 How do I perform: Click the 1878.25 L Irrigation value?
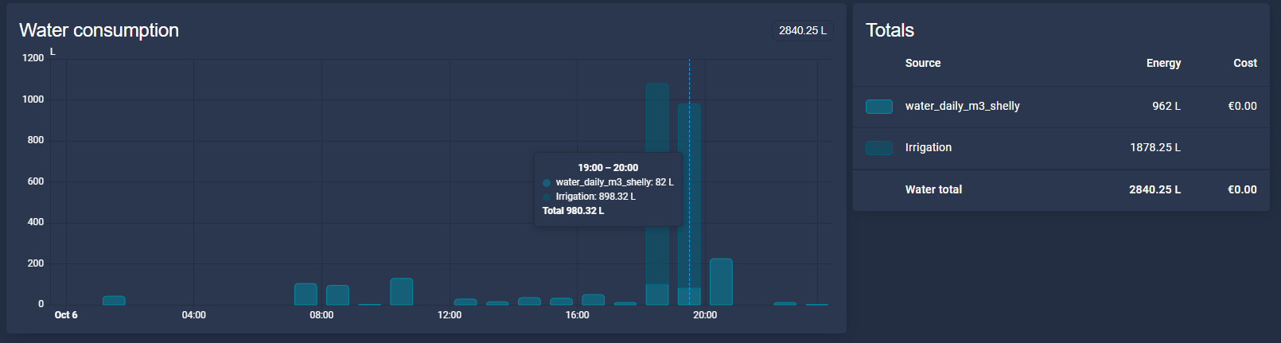(1155, 147)
